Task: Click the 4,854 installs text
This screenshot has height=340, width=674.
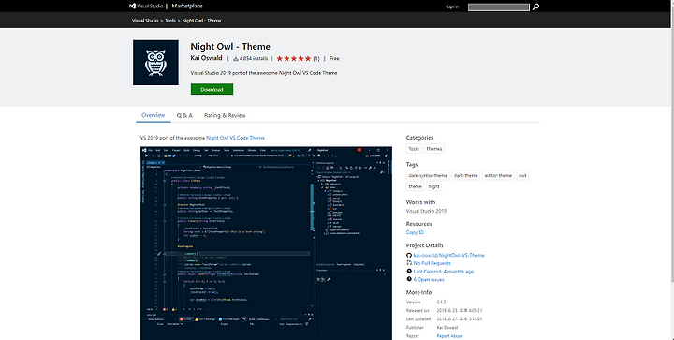Action: [254, 58]
